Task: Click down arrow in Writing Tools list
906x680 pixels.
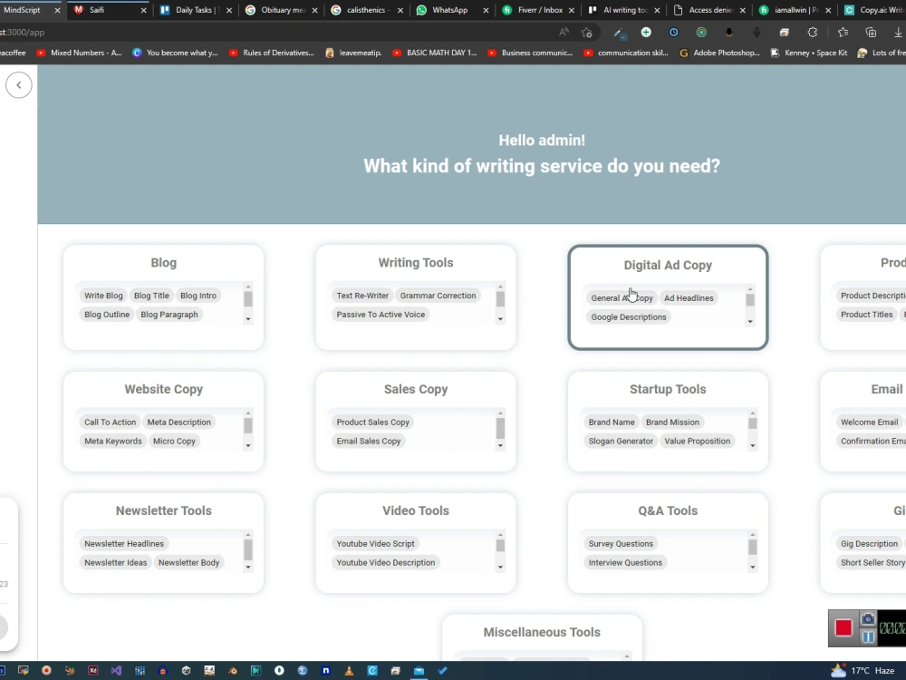Action: (500, 319)
